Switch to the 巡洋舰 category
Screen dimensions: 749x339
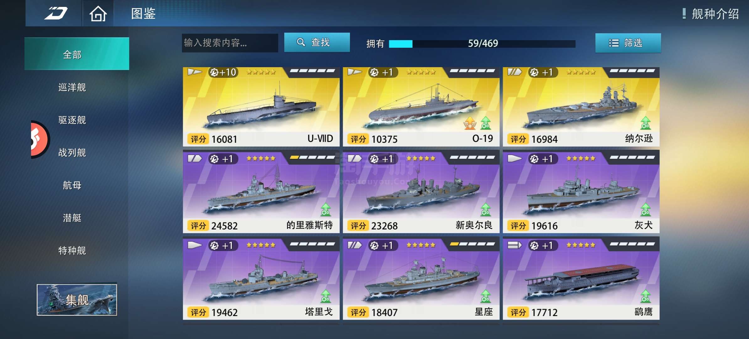click(x=72, y=87)
